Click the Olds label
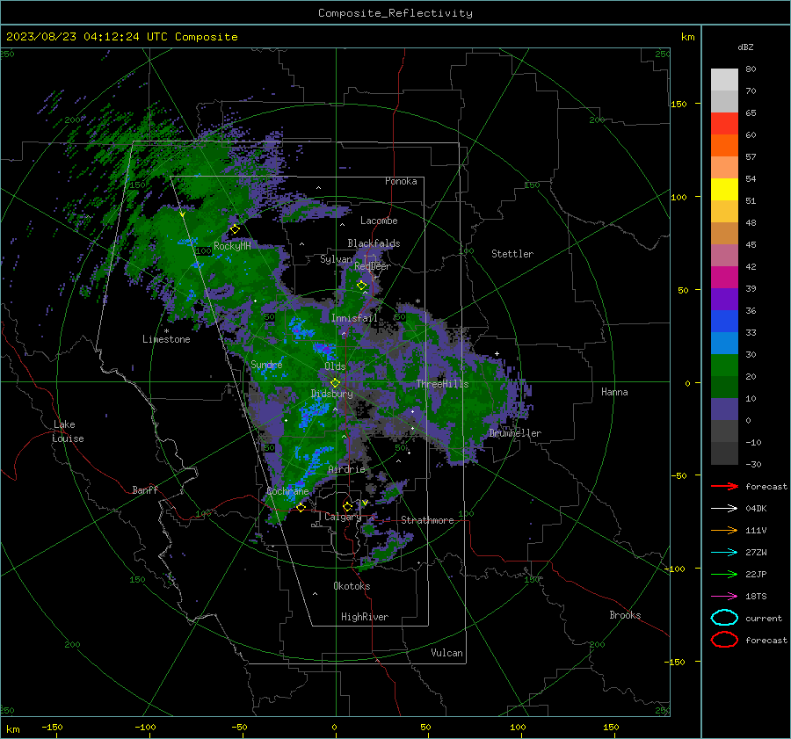This screenshot has height=739, width=791. [x=335, y=366]
